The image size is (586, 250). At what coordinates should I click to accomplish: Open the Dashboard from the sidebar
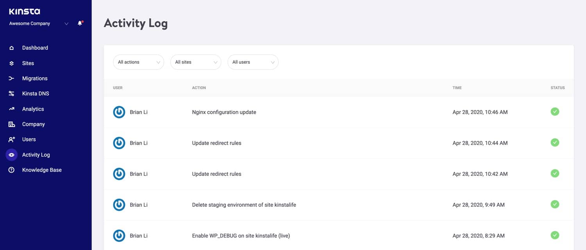coord(35,48)
